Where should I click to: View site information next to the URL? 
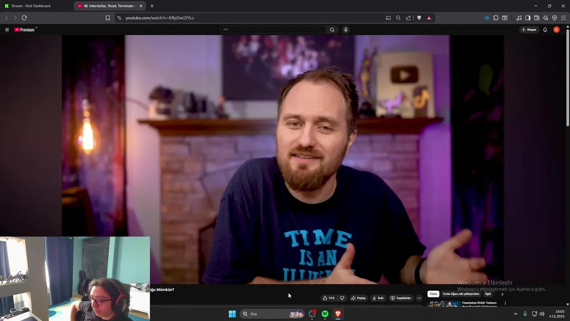(x=119, y=18)
